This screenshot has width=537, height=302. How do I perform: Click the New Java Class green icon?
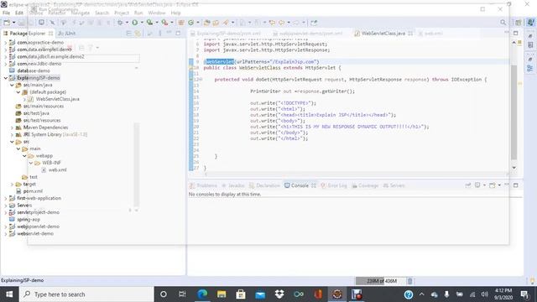coord(190,23)
